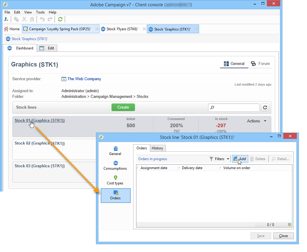Maximize the Stock line dialog window
This screenshot has height=252, width=307.
pyautogui.click(x=279, y=136)
